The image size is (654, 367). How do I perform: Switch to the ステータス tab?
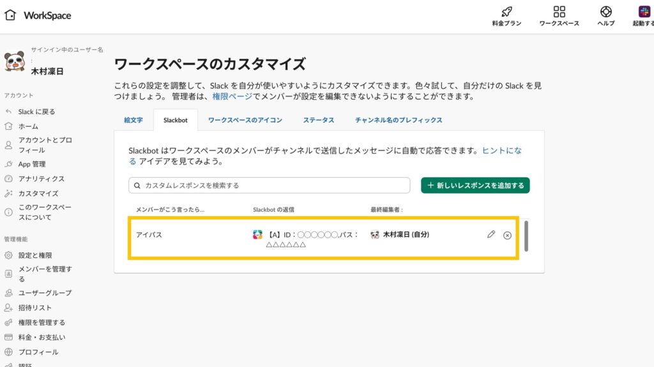319,120
